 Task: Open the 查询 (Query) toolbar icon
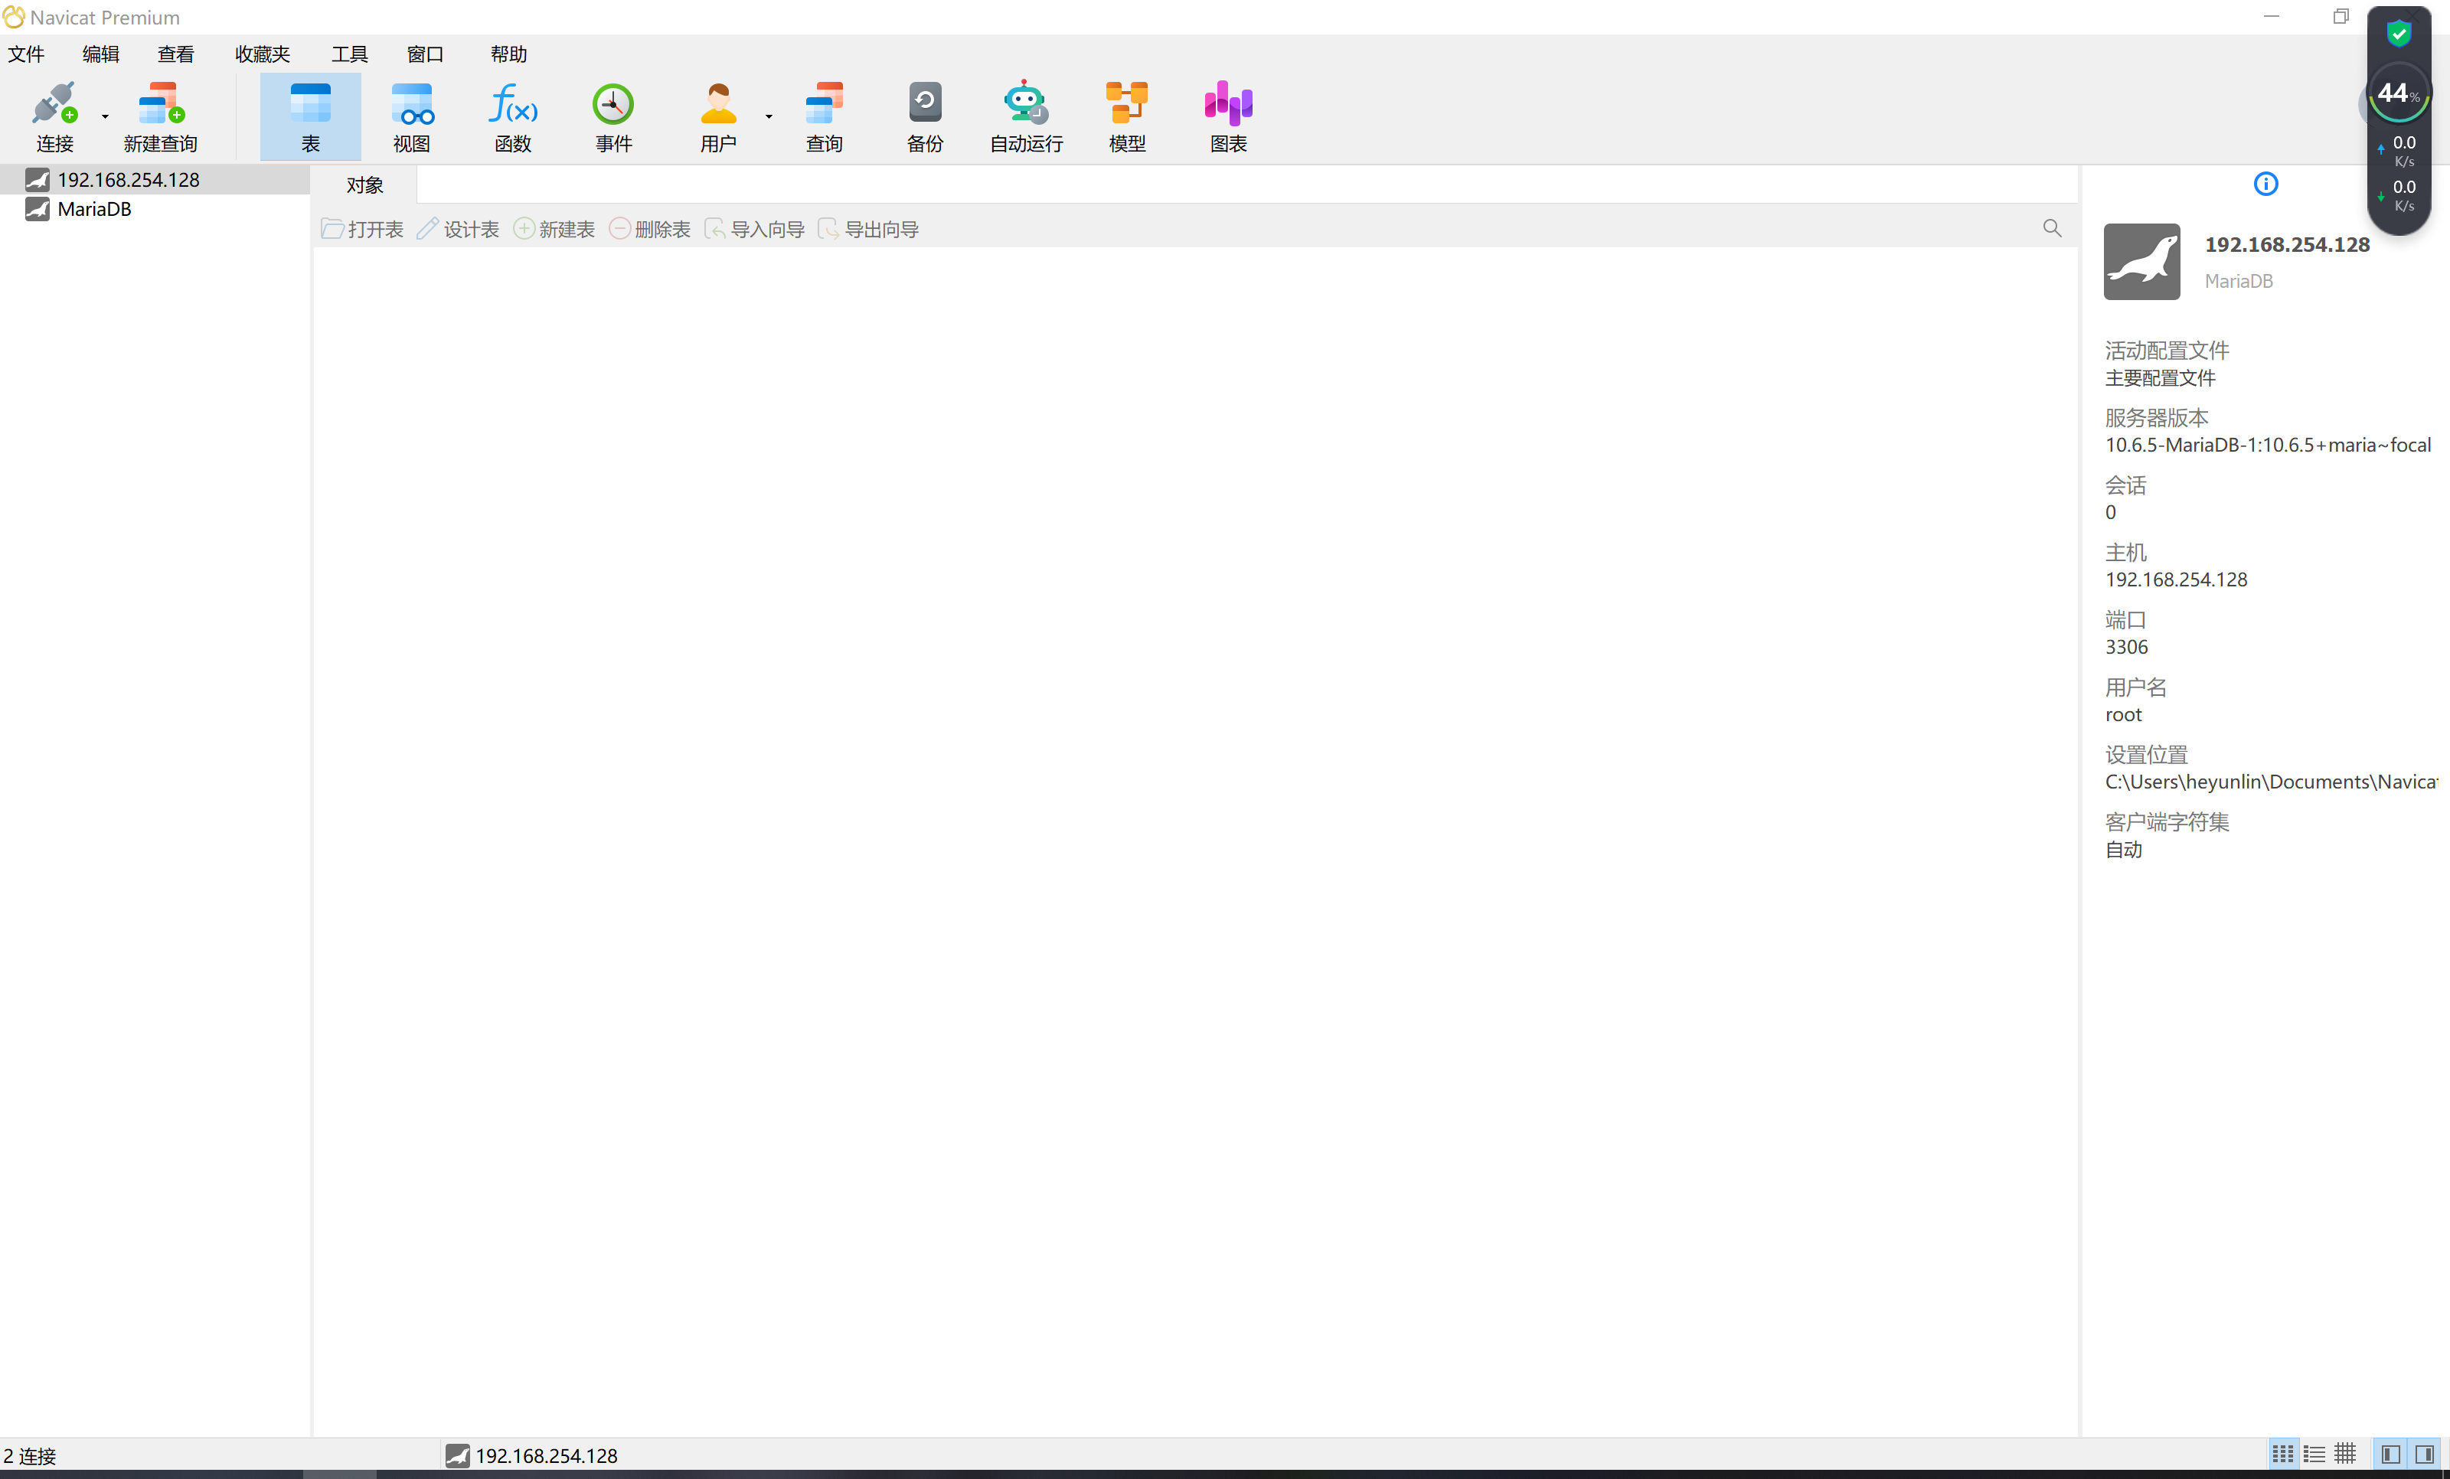point(825,117)
